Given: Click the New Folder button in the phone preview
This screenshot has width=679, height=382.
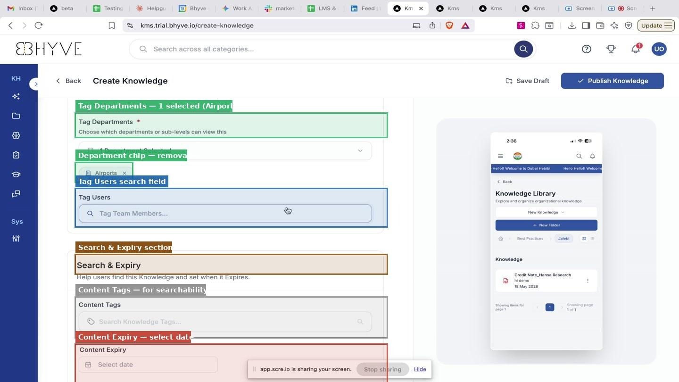Looking at the screenshot, I should [546, 225].
